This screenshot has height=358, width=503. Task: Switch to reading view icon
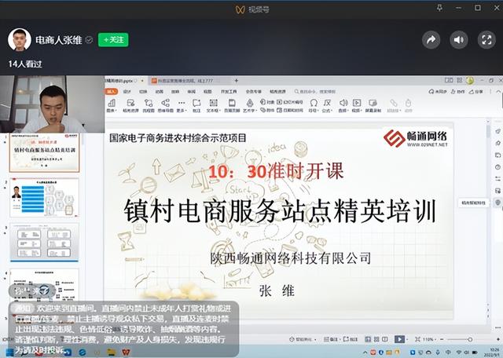click(x=385, y=339)
